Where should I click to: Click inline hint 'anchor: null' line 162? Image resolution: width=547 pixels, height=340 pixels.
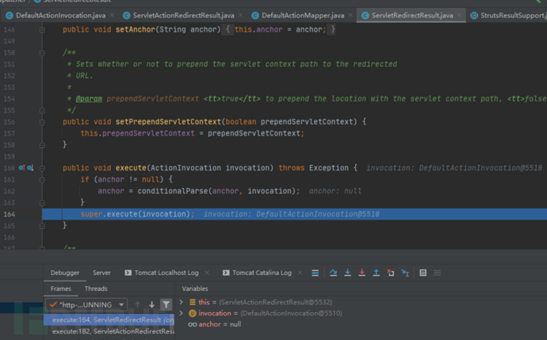pos(335,191)
